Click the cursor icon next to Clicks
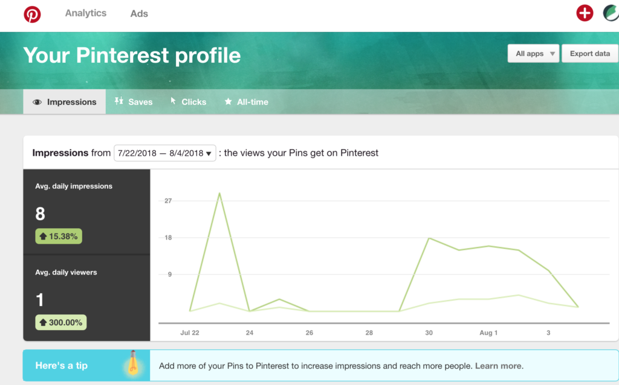The width and height of the screenshot is (619, 385). pos(172,101)
